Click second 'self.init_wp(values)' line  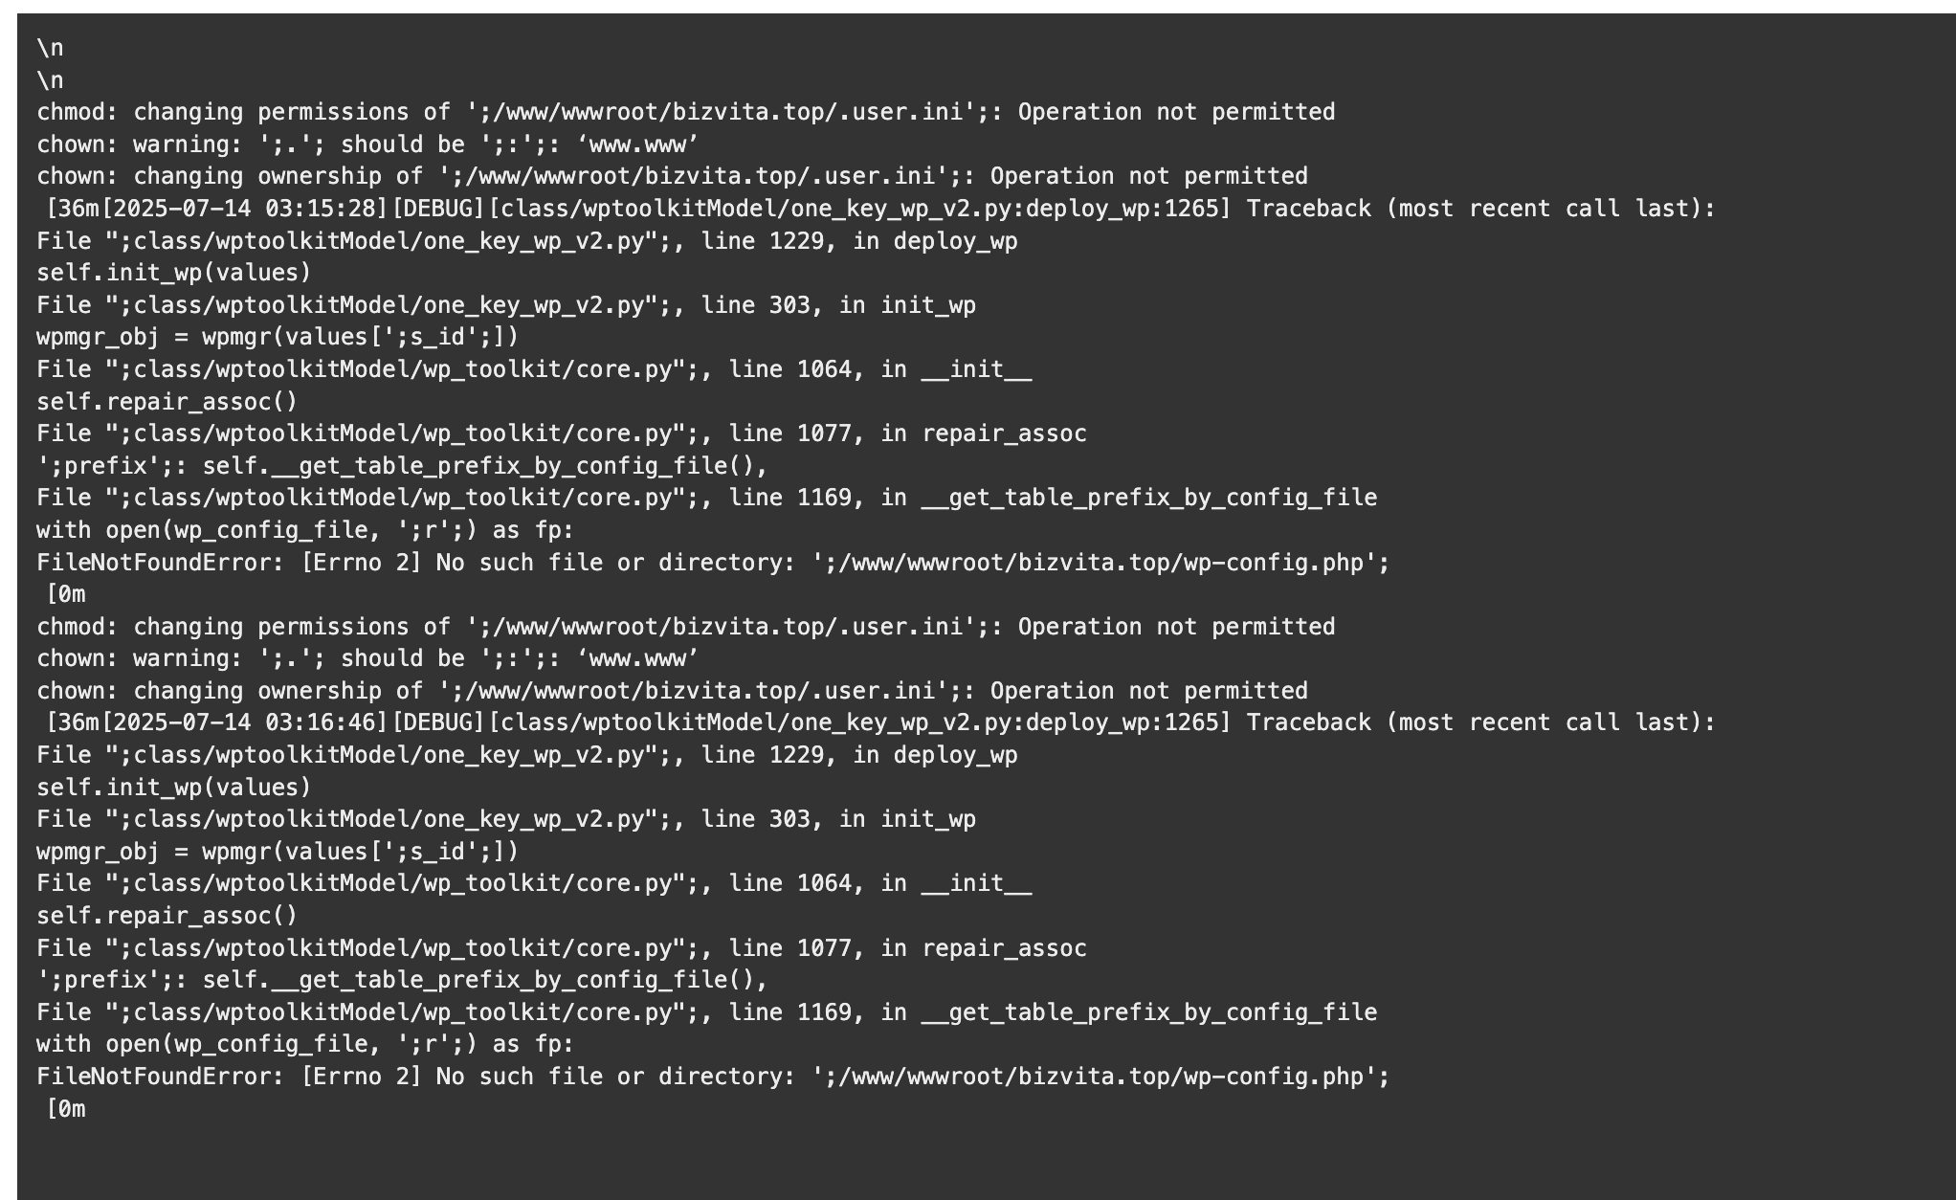[x=174, y=788]
